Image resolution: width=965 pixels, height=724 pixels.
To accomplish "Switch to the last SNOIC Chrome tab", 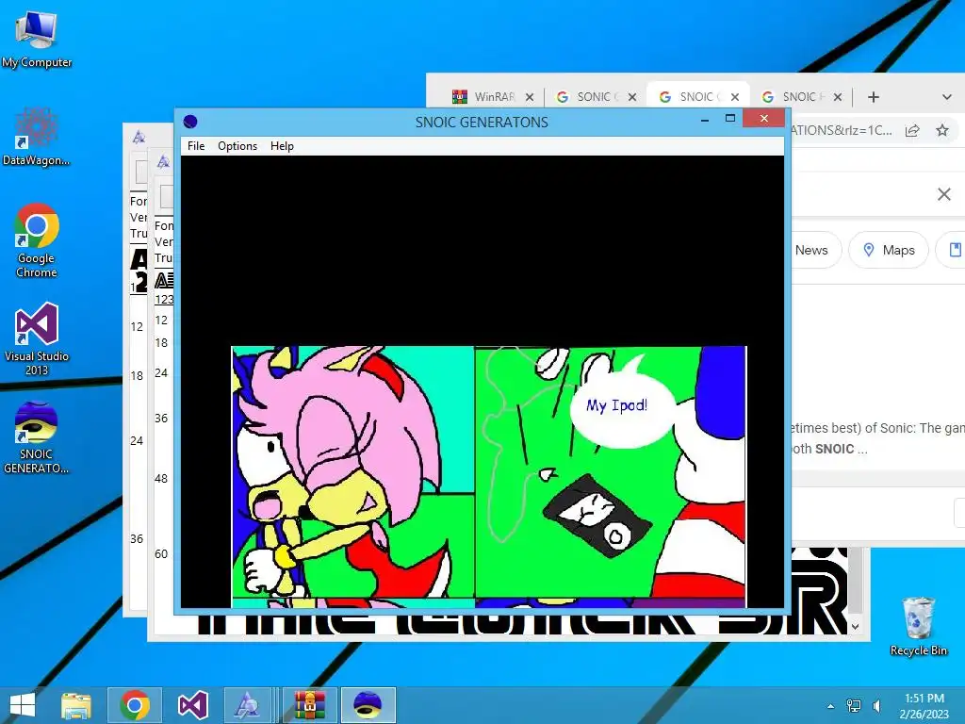I will tap(793, 97).
